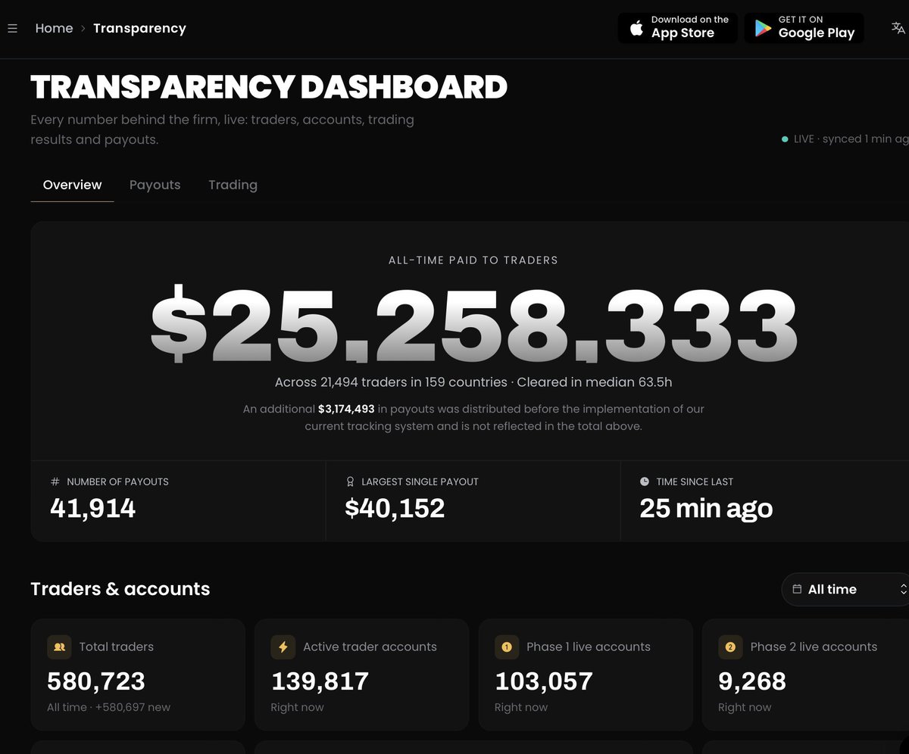Click the 580,723 total traders value
909x754 pixels.
pos(96,681)
